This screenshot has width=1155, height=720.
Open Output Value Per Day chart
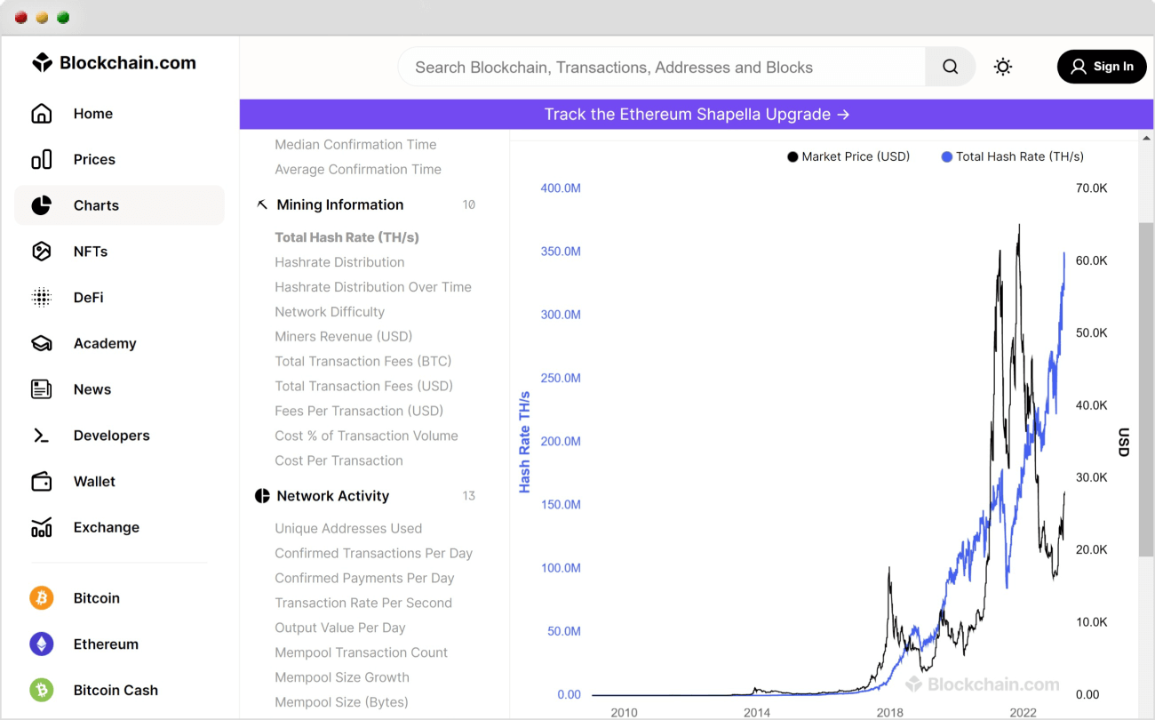point(340,628)
